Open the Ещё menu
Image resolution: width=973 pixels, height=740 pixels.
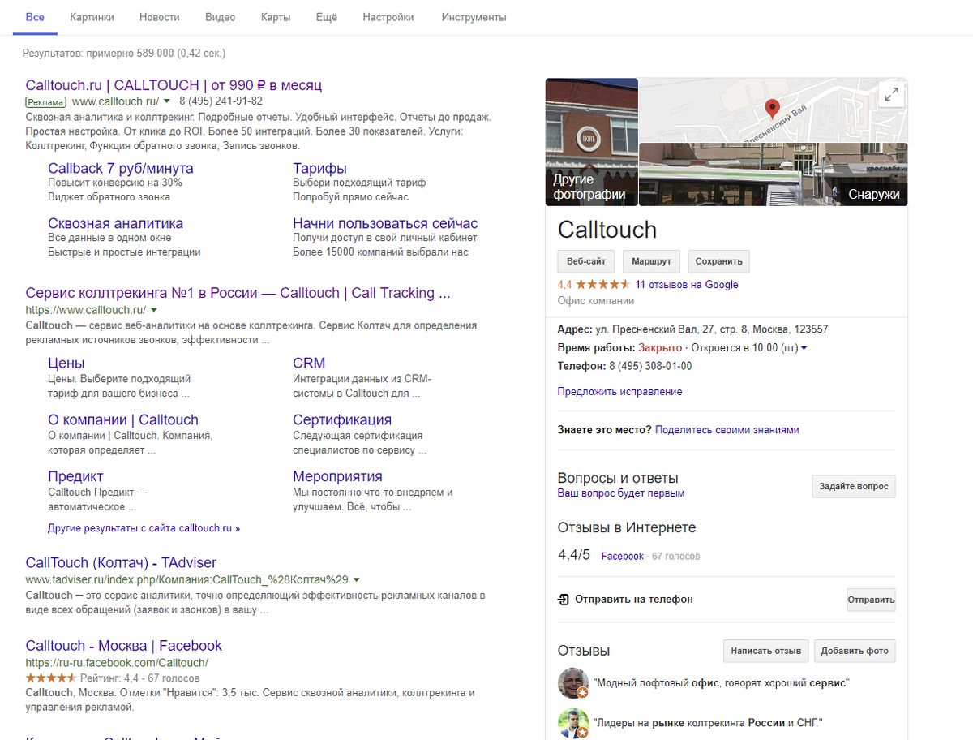327,17
